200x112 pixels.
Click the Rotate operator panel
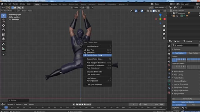[x=19, y=100]
